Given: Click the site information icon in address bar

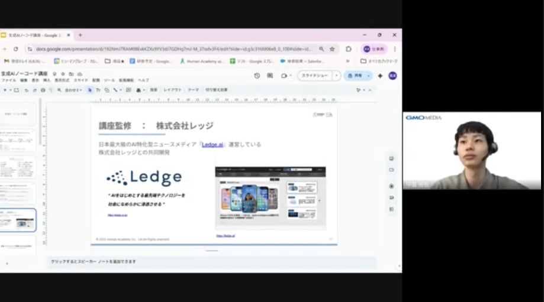Looking at the screenshot, I should [x=30, y=49].
